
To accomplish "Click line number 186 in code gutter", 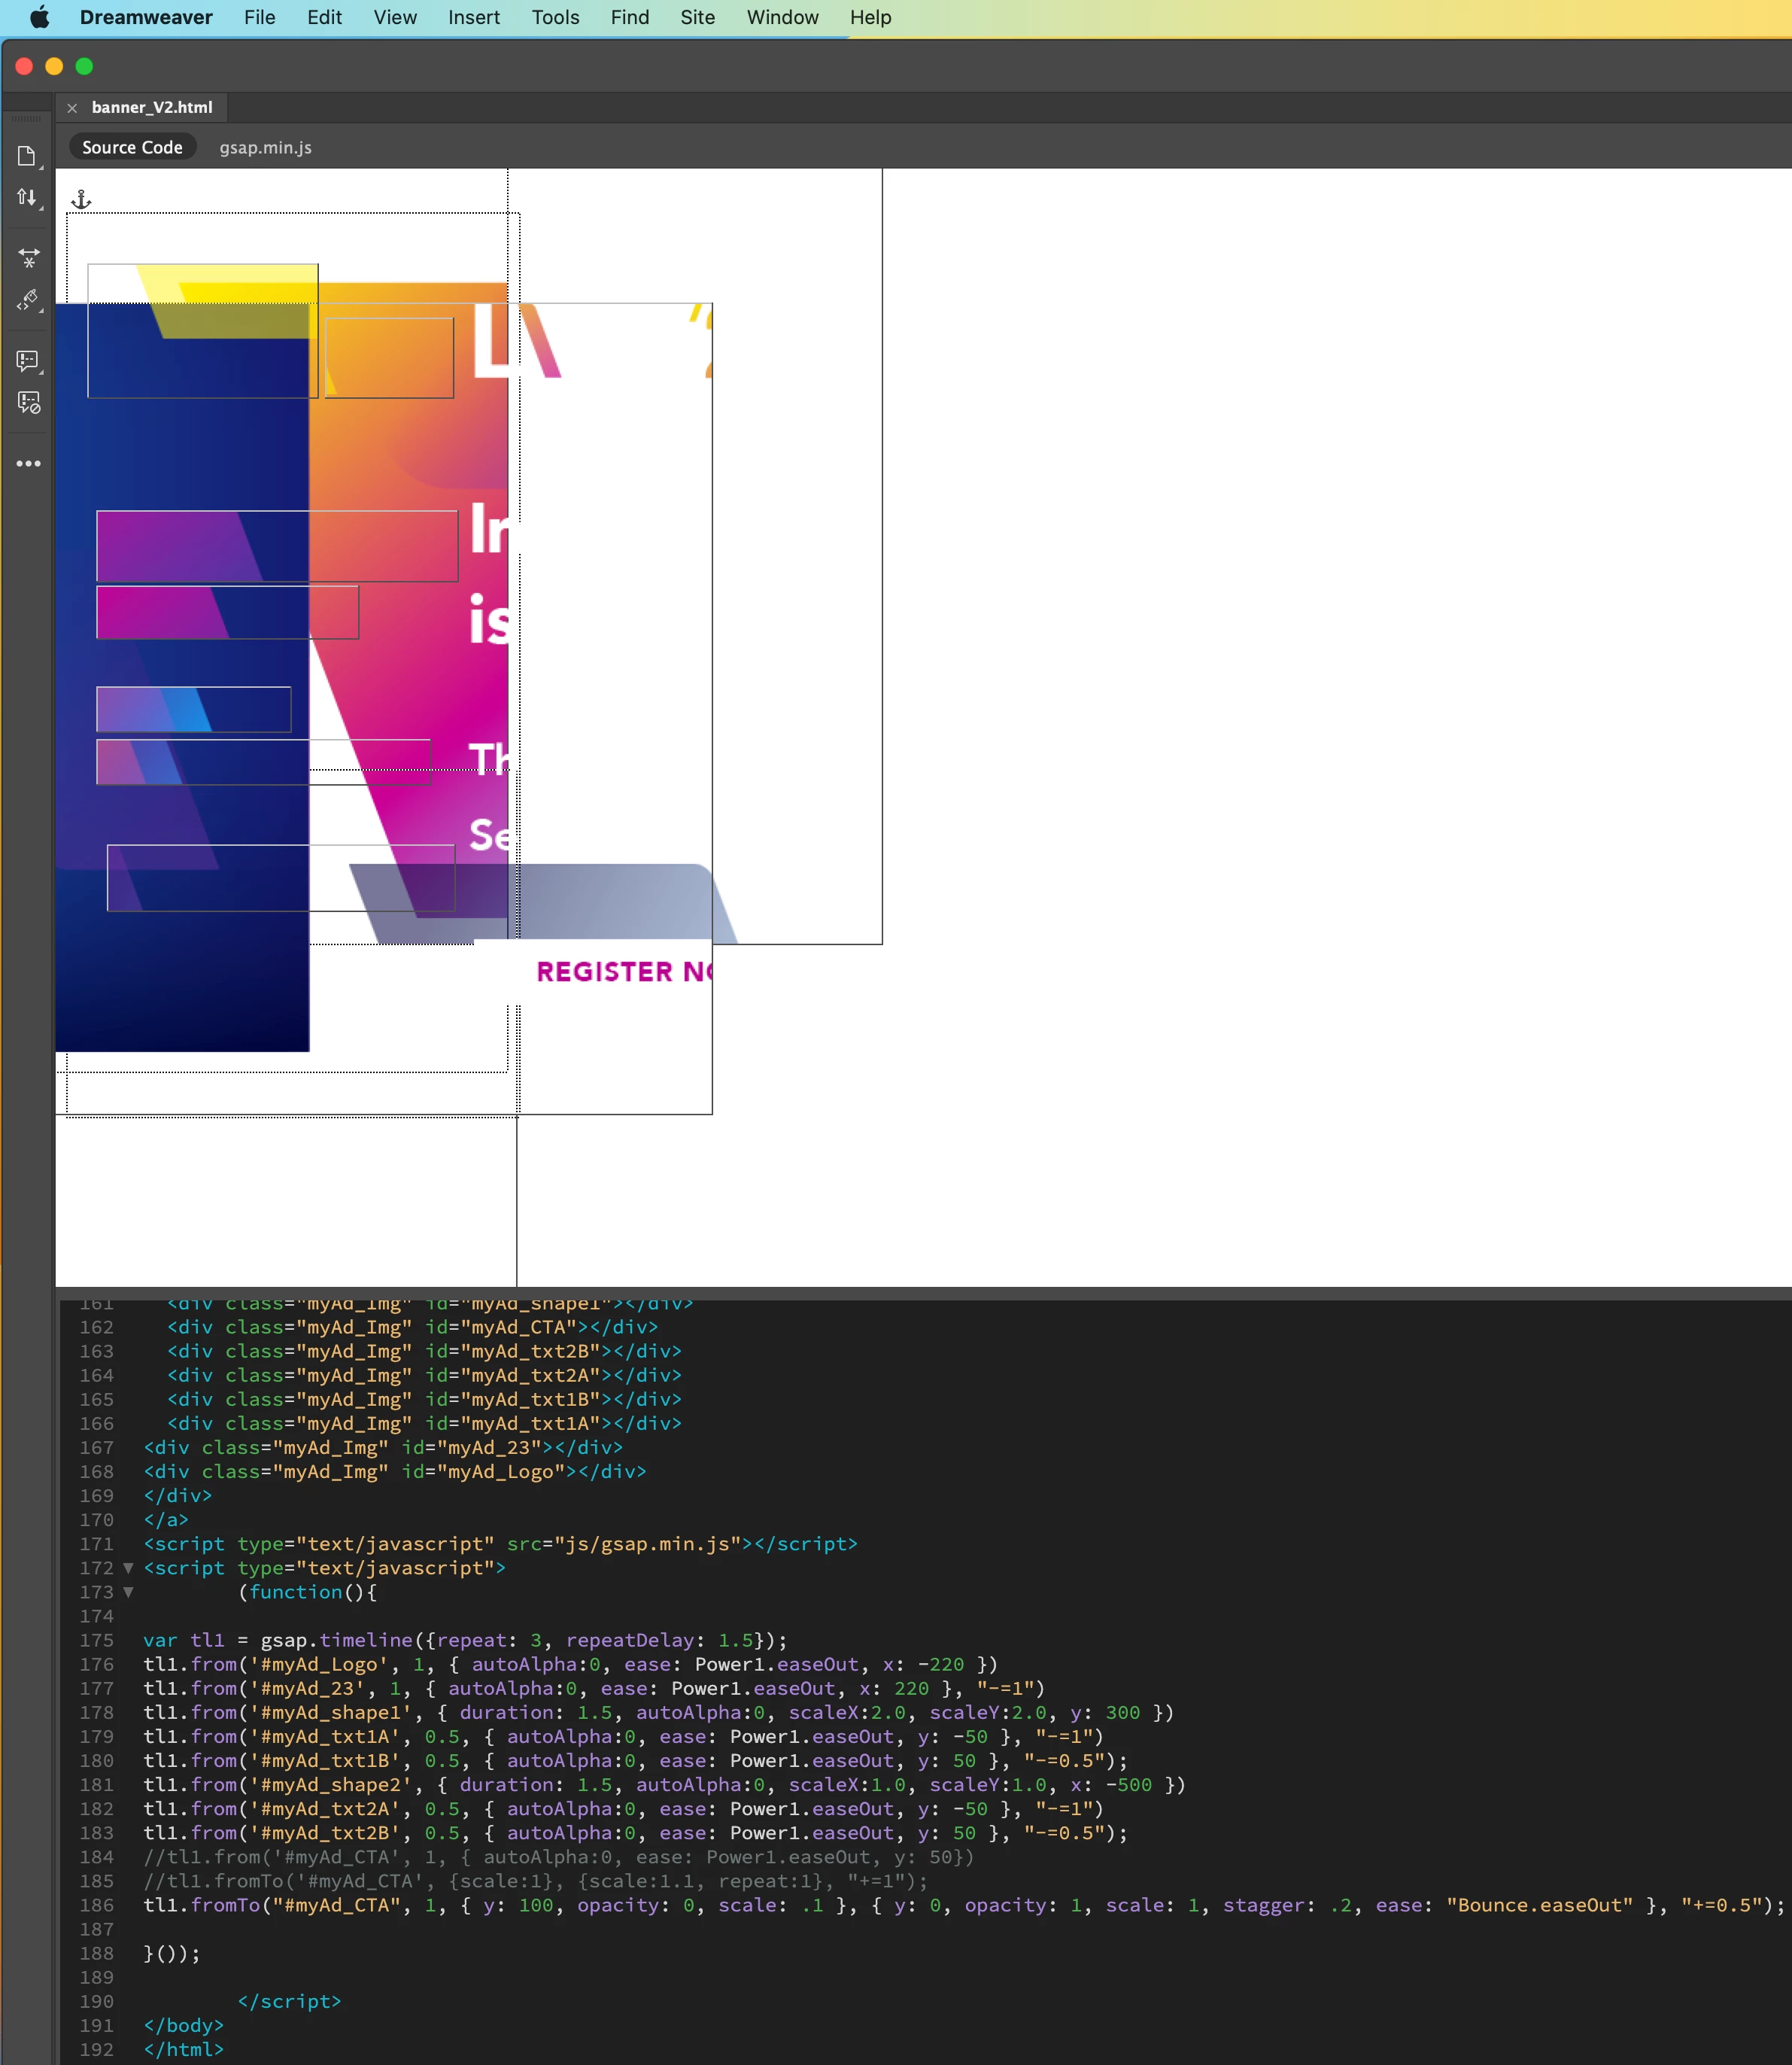I will 97,1905.
